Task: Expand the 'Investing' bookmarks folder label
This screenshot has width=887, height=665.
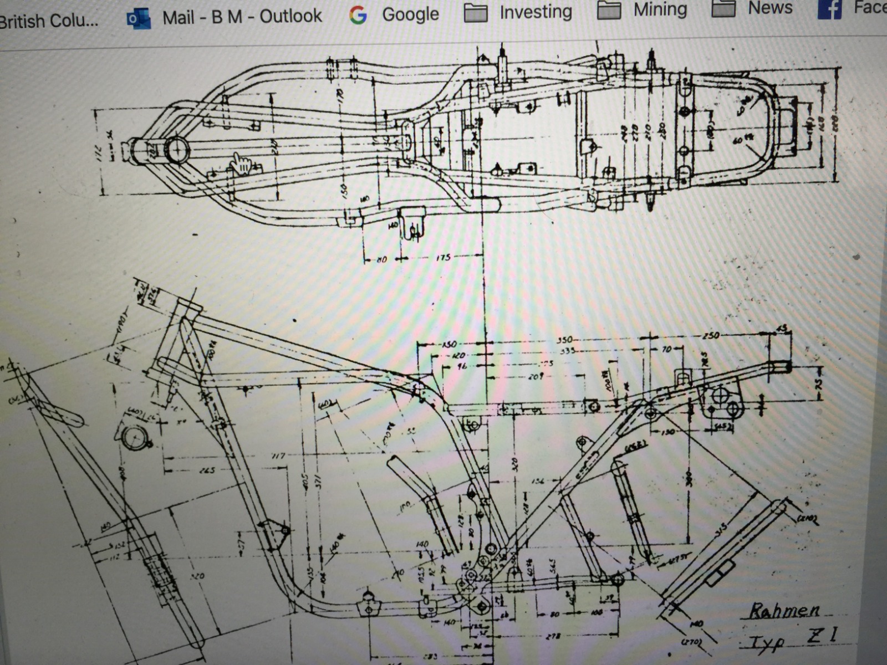Action: pyautogui.click(x=536, y=12)
